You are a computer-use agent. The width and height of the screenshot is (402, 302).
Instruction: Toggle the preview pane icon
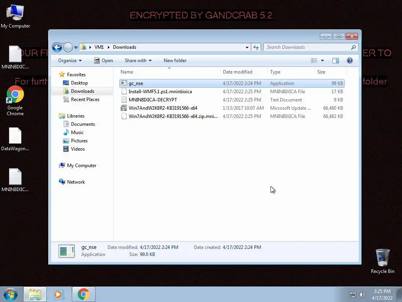pyautogui.click(x=336, y=61)
